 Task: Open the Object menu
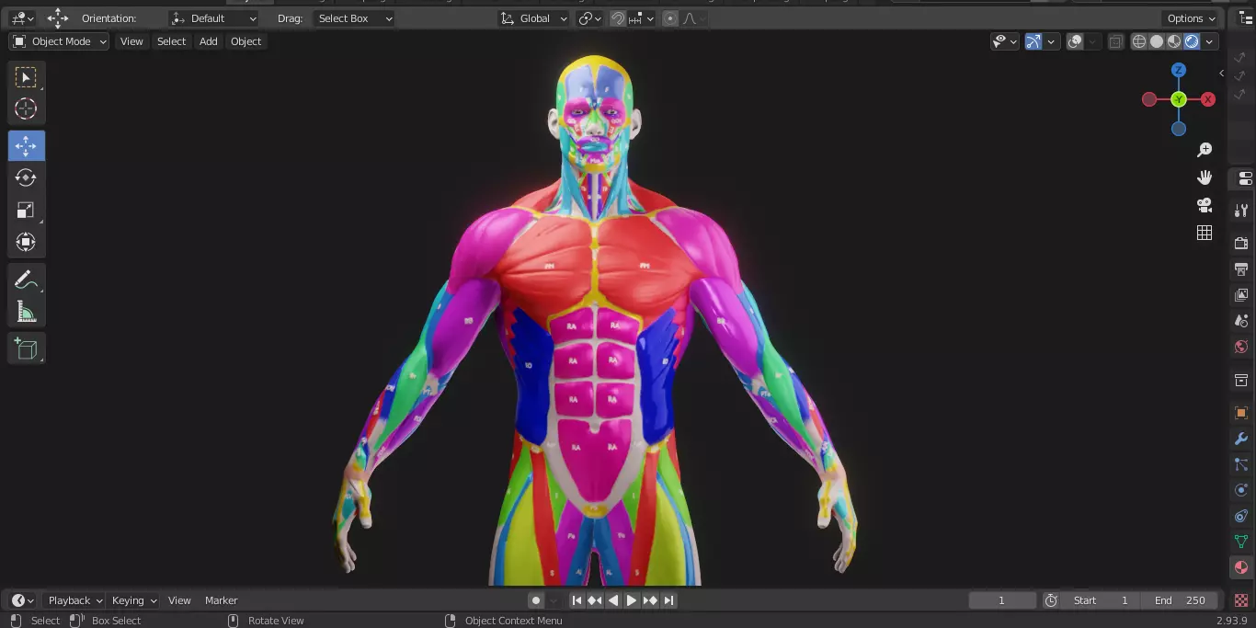click(245, 41)
